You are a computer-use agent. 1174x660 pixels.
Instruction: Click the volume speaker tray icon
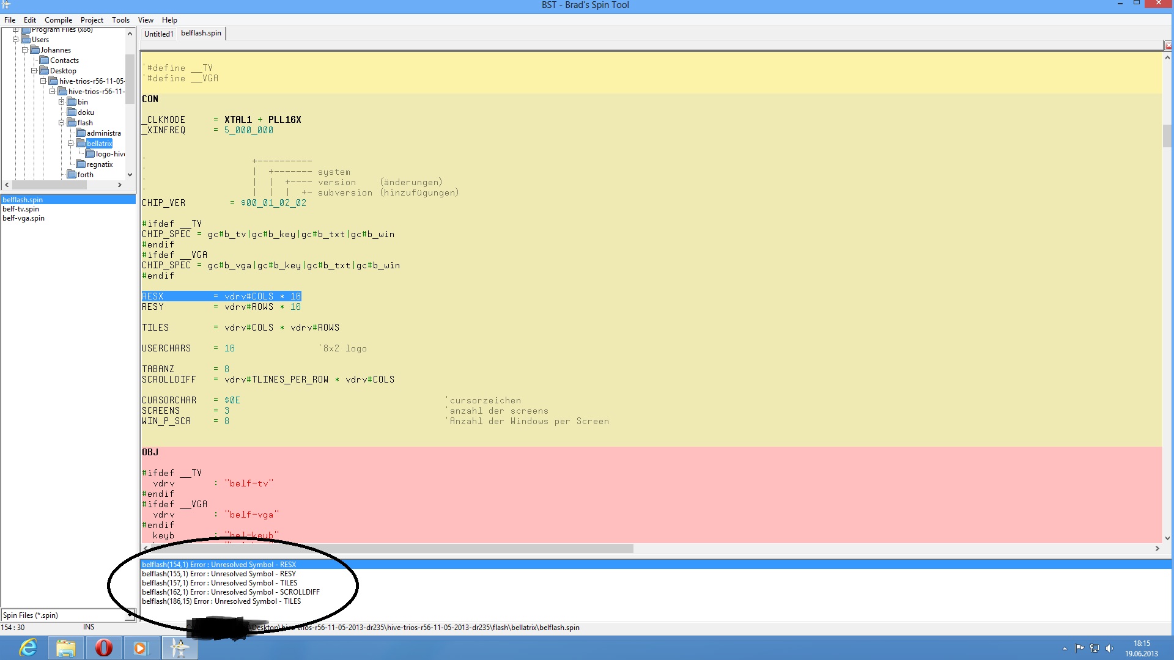pos(1109,648)
